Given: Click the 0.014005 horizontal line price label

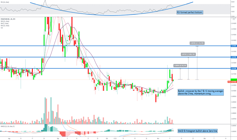Looking at the screenshot, I should click(234, 46).
